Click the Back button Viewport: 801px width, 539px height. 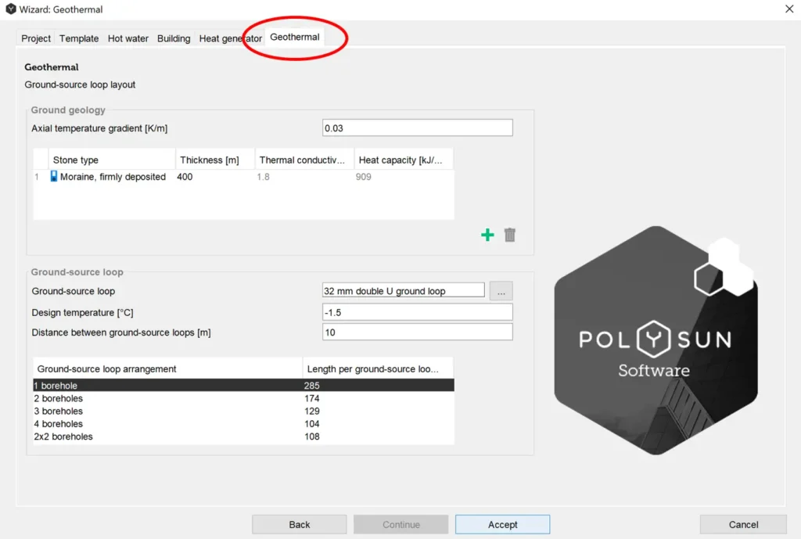(x=299, y=525)
